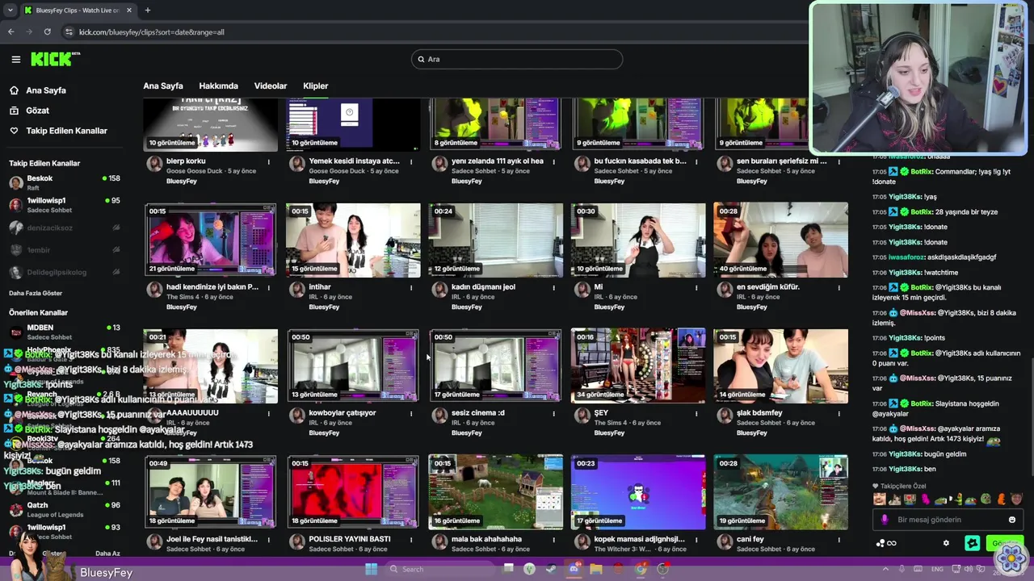Open Chrome from the taskbar
This screenshot has width=1034, height=581.
(641, 569)
